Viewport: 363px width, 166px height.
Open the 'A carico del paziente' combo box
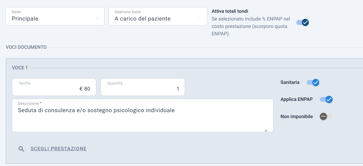click(158, 16)
